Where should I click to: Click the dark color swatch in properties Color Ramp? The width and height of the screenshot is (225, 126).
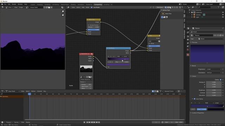(x=216, y=109)
